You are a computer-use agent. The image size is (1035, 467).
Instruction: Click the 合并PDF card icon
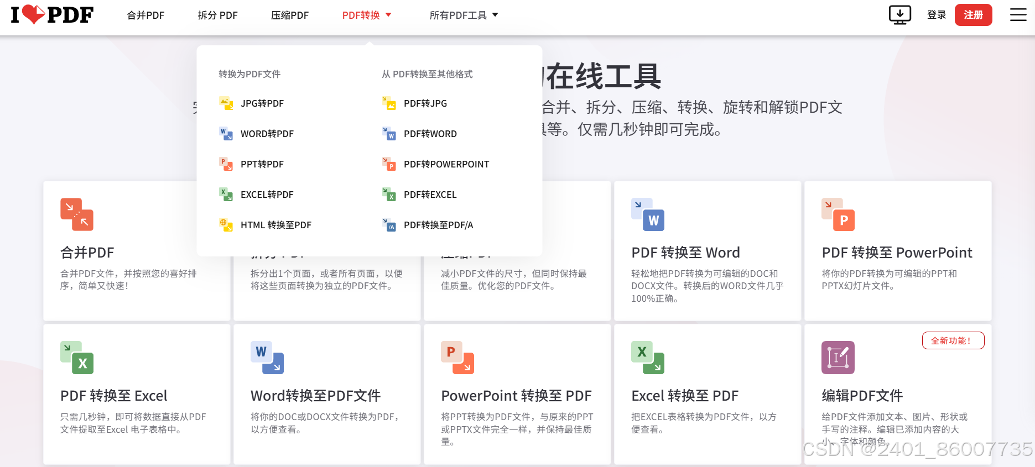(x=77, y=214)
